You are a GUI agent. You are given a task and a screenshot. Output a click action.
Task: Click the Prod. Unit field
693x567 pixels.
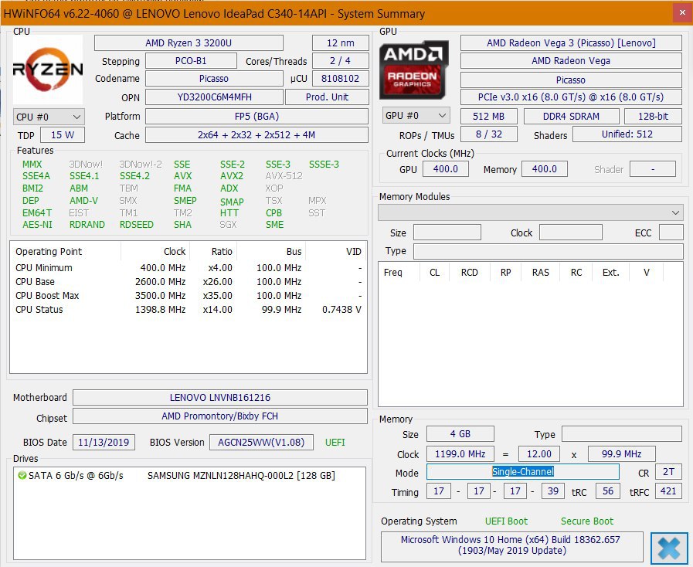point(327,97)
